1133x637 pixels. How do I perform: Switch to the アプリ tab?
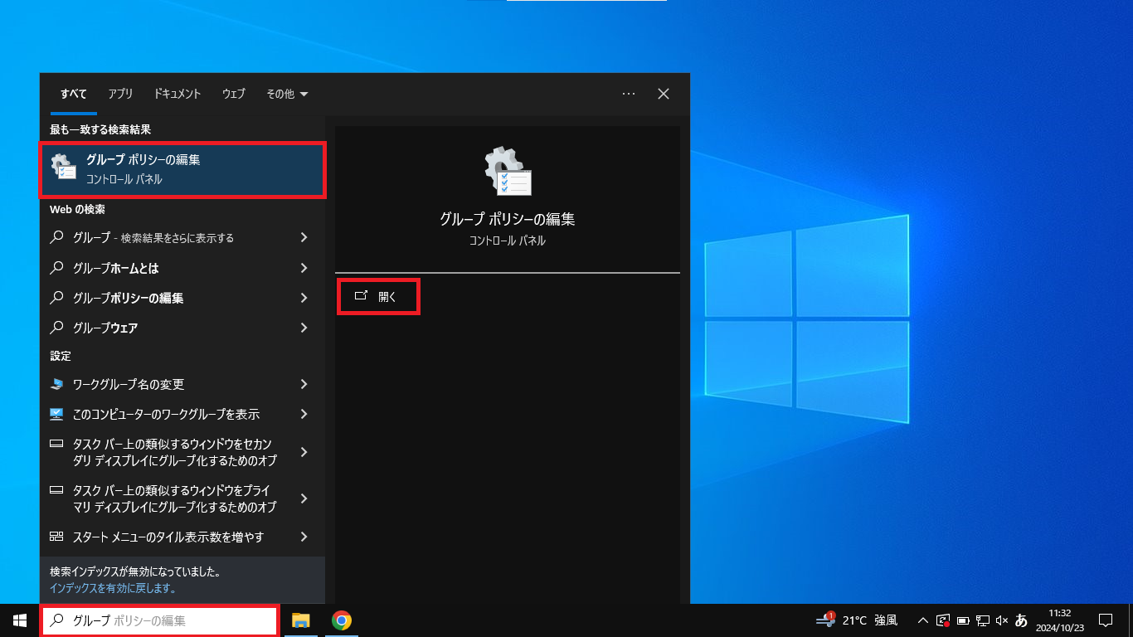coord(120,94)
